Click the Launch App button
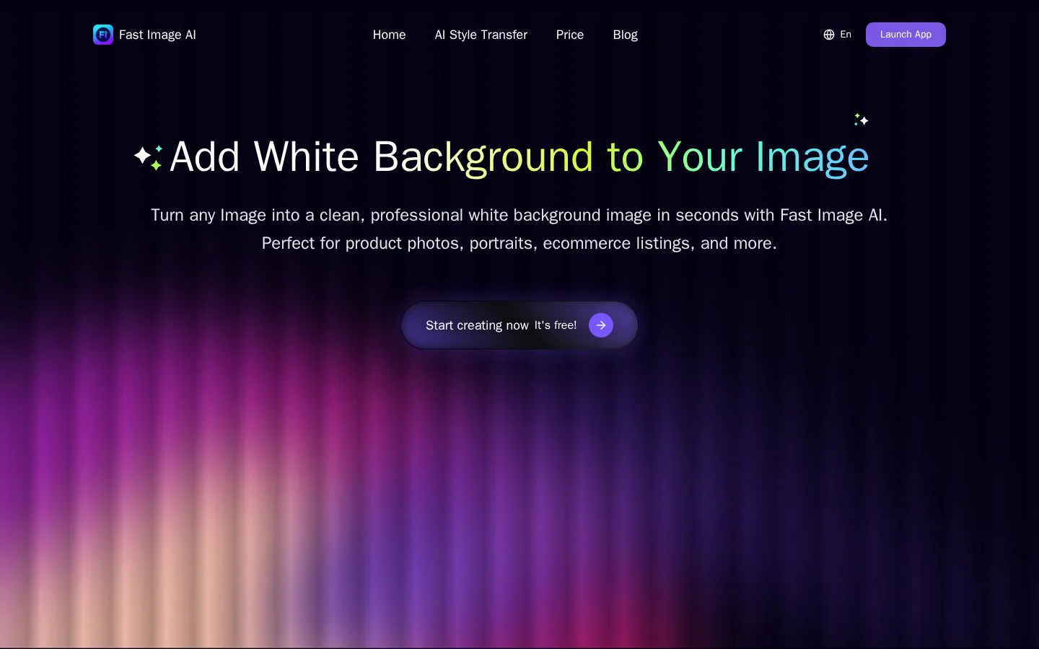Image resolution: width=1039 pixels, height=649 pixels. pyautogui.click(x=906, y=35)
